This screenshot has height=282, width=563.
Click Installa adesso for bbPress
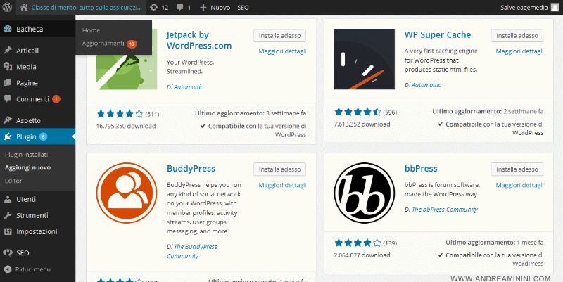517,169
